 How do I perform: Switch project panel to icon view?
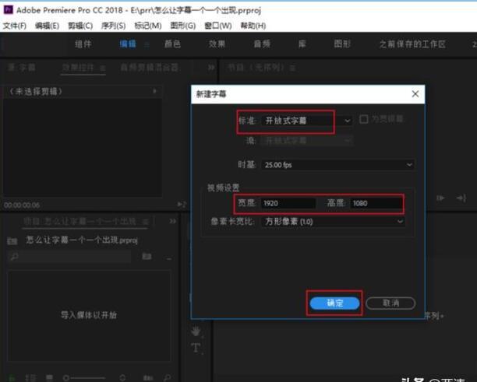49,378
